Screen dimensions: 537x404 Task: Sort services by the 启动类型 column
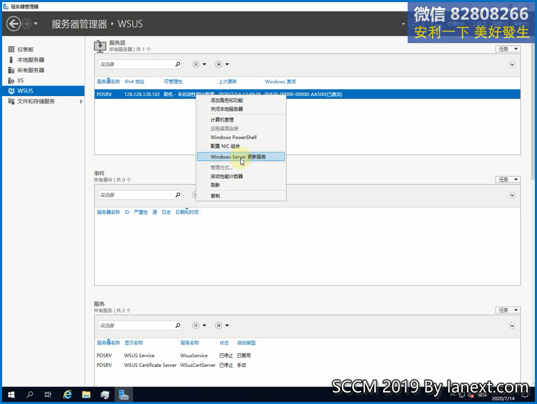click(x=246, y=343)
